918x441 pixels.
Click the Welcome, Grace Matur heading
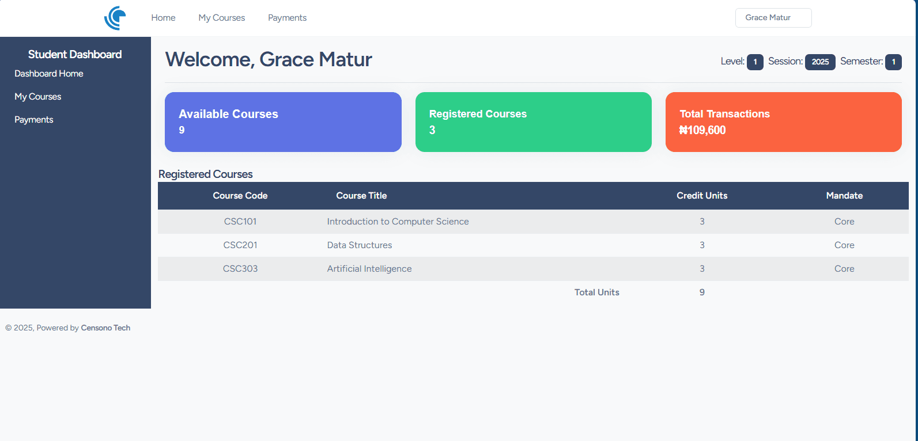click(x=269, y=59)
